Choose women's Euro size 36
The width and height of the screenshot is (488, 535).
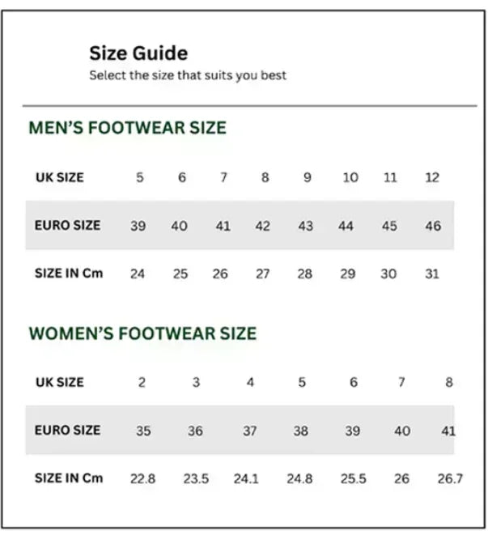pyautogui.click(x=195, y=431)
